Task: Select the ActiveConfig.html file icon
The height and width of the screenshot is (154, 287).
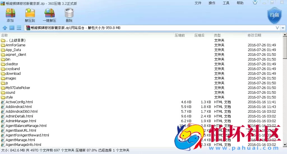Action: pyautogui.click(x=3, y=102)
